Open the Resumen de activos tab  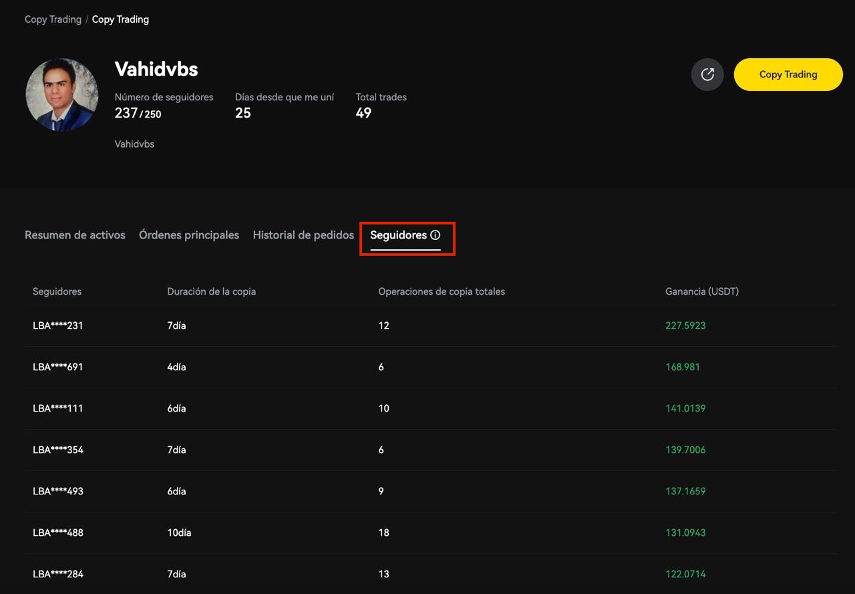(x=75, y=235)
